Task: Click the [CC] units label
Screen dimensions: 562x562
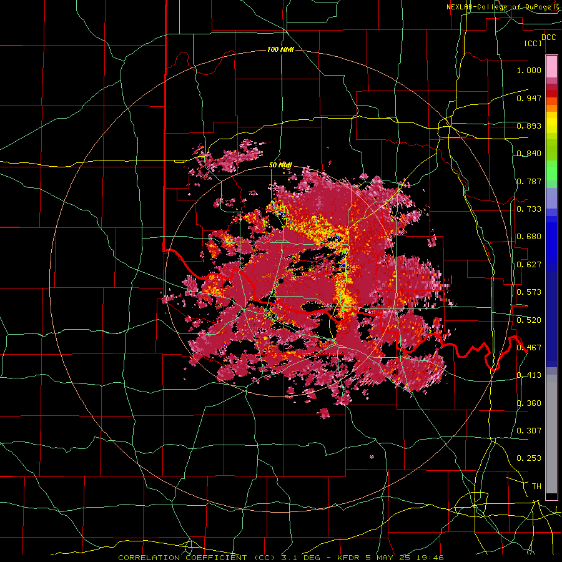Action: 533,43
